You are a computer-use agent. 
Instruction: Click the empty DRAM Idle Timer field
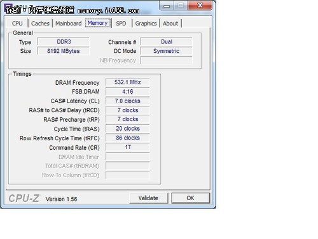tap(128, 157)
